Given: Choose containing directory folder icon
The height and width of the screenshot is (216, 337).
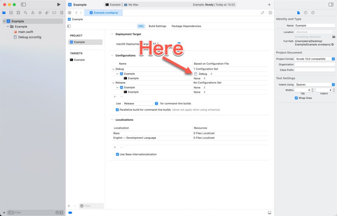Looking at the screenshot, I should click(334, 37).
